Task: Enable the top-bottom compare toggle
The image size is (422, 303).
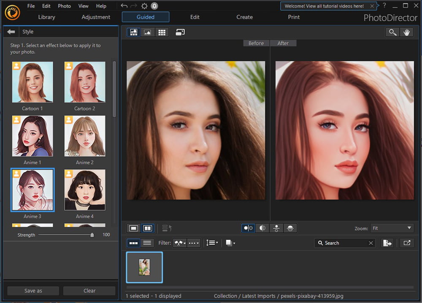Action: [276, 228]
